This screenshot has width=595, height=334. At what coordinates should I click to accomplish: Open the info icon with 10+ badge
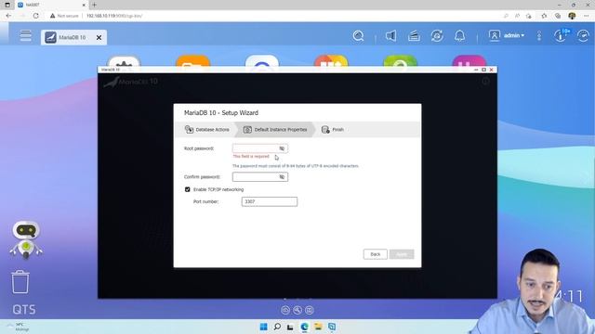tap(562, 35)
